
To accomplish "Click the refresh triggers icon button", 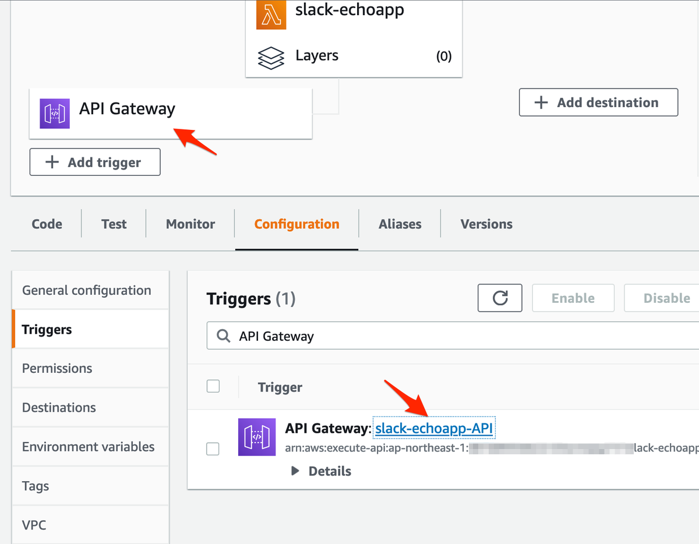I will 500,298.
